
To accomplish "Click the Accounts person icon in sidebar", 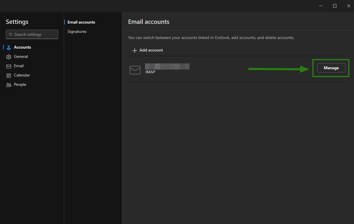I will [9, 47].
